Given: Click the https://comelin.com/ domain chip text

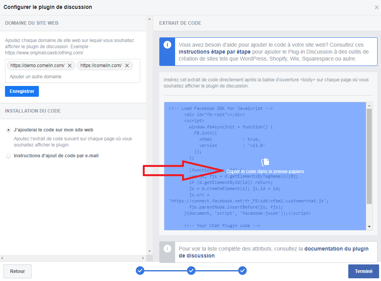Looking at the screenshot, I should pyautogui.click(x=101, y=66).
